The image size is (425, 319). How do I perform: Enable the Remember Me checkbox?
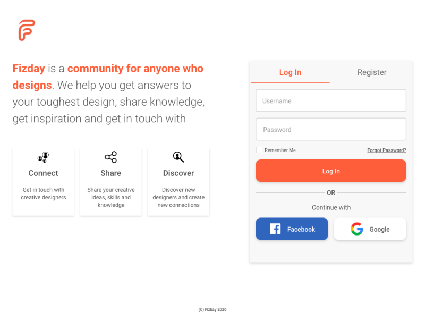tap(259, 150)
